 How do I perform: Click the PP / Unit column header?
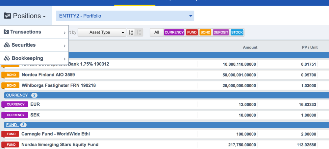310,48
